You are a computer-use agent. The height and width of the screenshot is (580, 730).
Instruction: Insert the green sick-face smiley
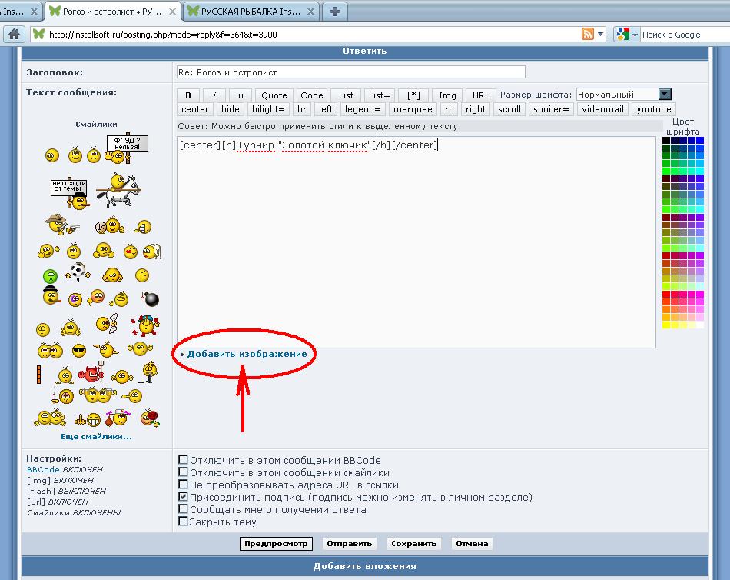(50, 276)
